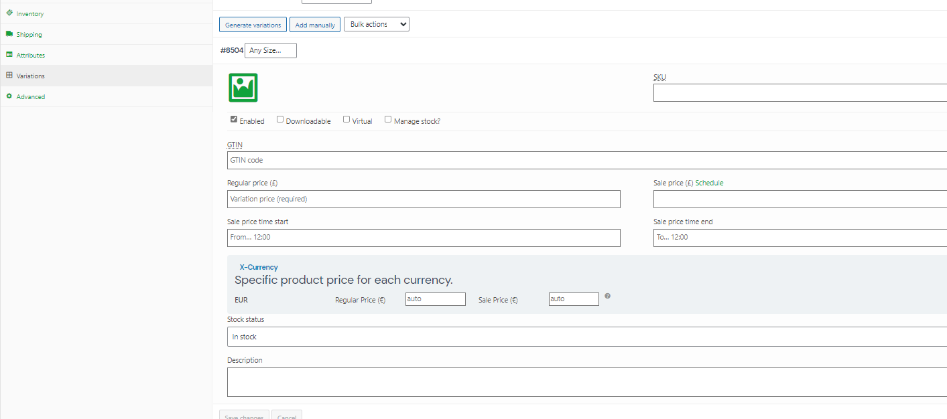Click the Attributes list icon
This screenshot has width=947, height=419.
(9, 55)
